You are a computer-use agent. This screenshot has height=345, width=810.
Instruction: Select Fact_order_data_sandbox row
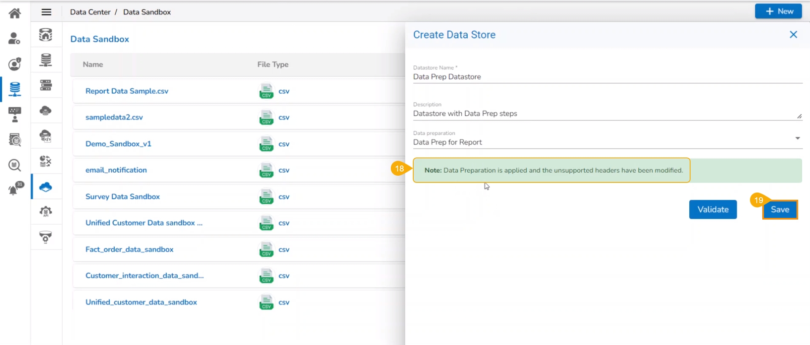tap(129, 250)
